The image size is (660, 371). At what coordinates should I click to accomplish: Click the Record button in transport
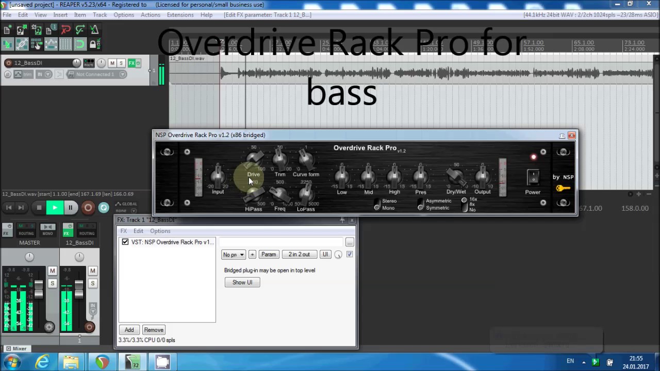[x=88, y=208]
